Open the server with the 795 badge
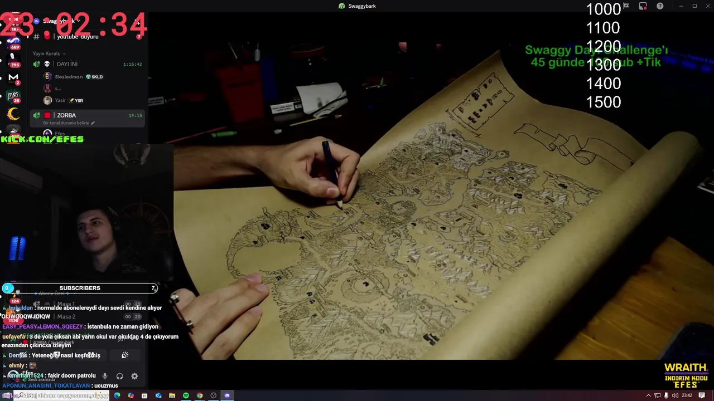The image size is (714, 401). 13,59
